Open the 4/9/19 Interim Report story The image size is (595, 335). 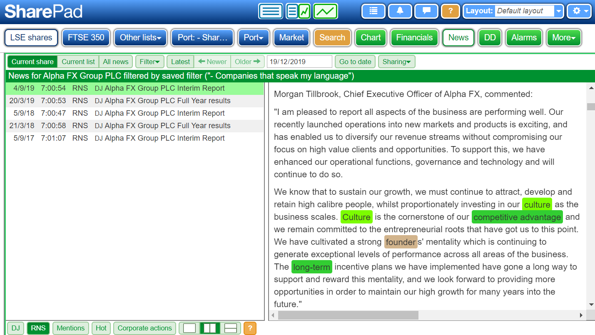(x=135, y=88)
